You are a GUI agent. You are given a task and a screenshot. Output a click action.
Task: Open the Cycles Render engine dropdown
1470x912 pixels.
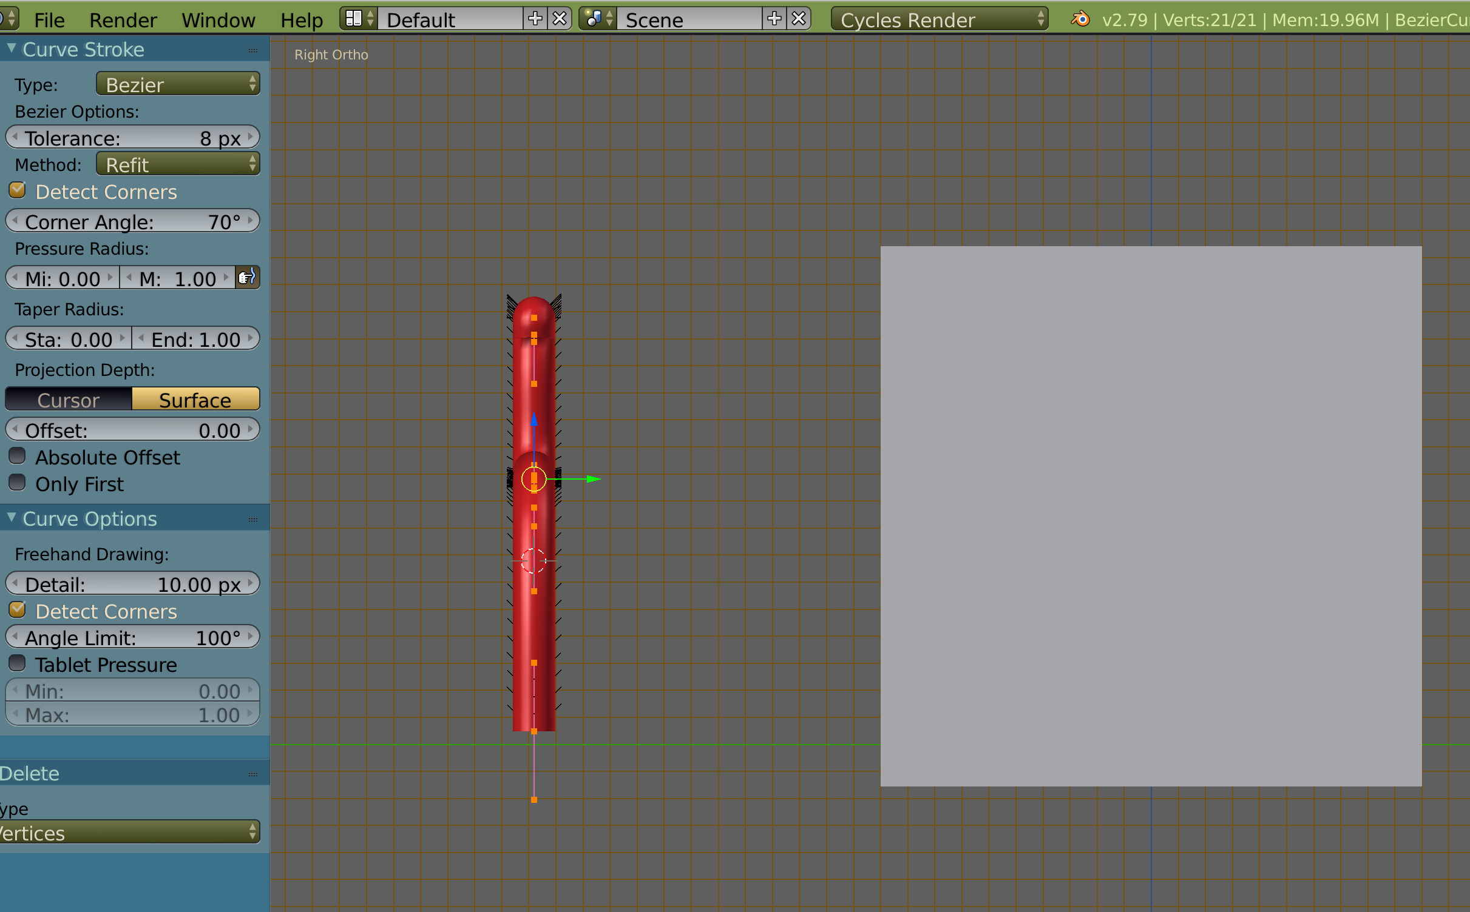(939, 19)
